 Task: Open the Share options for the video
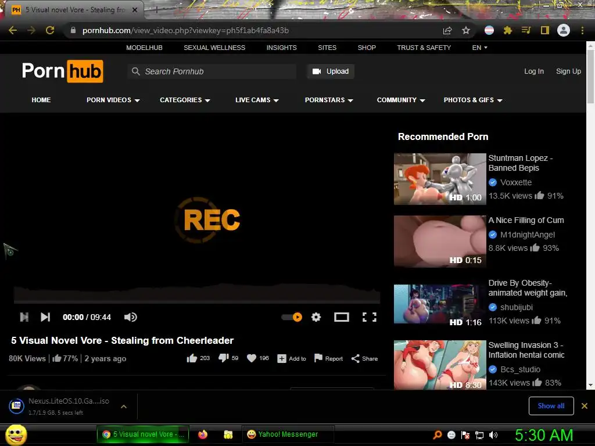pos(364,358)
